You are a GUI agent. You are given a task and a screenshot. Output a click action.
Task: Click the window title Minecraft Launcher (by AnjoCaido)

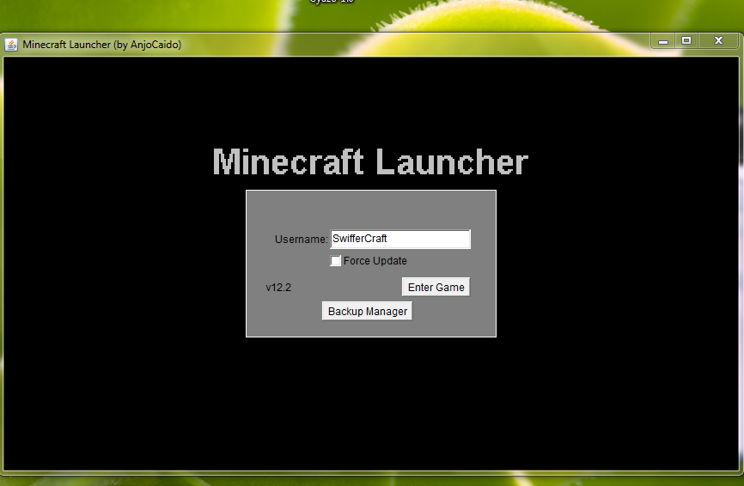point(102,45)
